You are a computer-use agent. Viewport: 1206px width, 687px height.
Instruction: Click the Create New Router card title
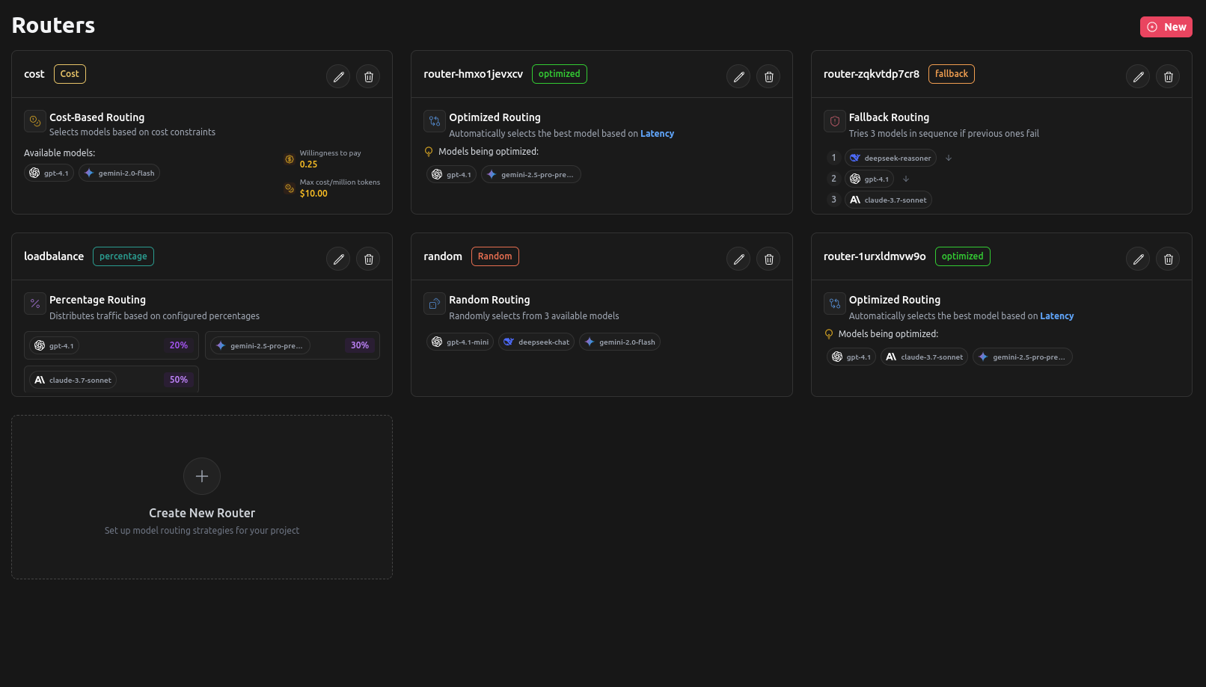click(202, 513)
